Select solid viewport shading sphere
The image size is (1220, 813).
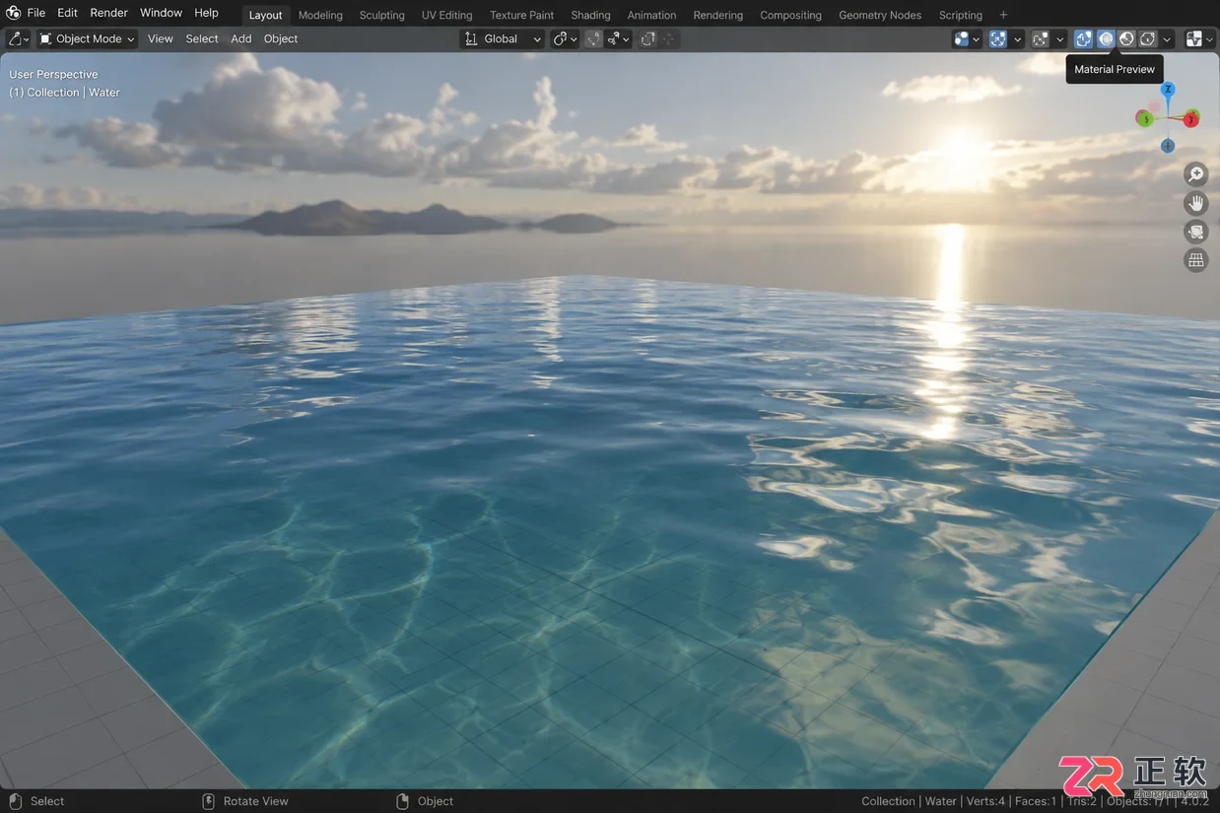click(1106, 38)
